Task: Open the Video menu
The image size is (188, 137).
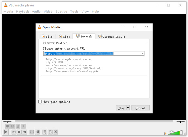Action: click(48, 12)
